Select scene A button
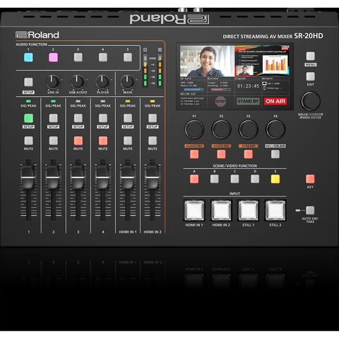Viewport: 339px width, 339px height. (x=194, y=179)
